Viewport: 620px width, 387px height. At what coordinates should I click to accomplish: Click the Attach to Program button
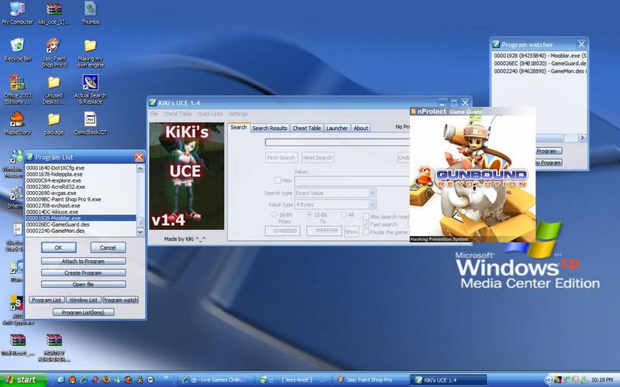tap(83, 261)
